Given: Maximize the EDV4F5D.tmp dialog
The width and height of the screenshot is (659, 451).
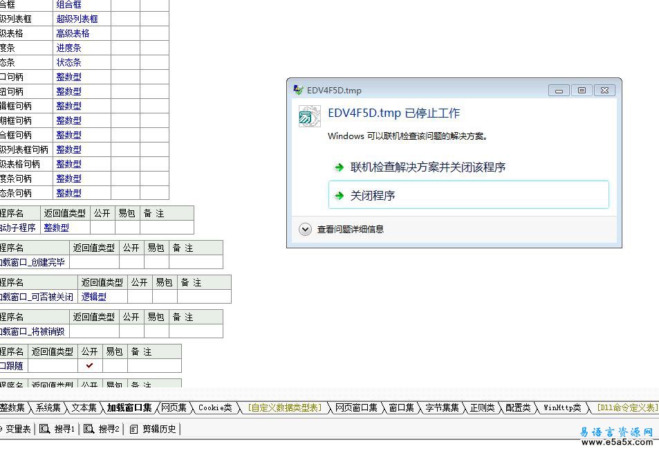Looking at the screenshot, I should [582, 91].
